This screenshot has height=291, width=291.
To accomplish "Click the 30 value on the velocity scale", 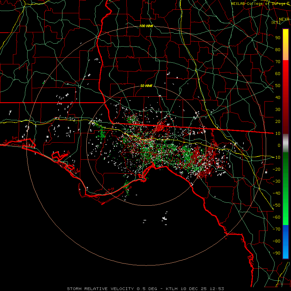I will (278, 110).
